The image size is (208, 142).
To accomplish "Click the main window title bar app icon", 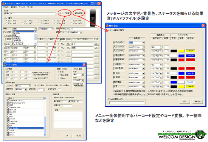I will pyautogui.click(x=3, y=3).
